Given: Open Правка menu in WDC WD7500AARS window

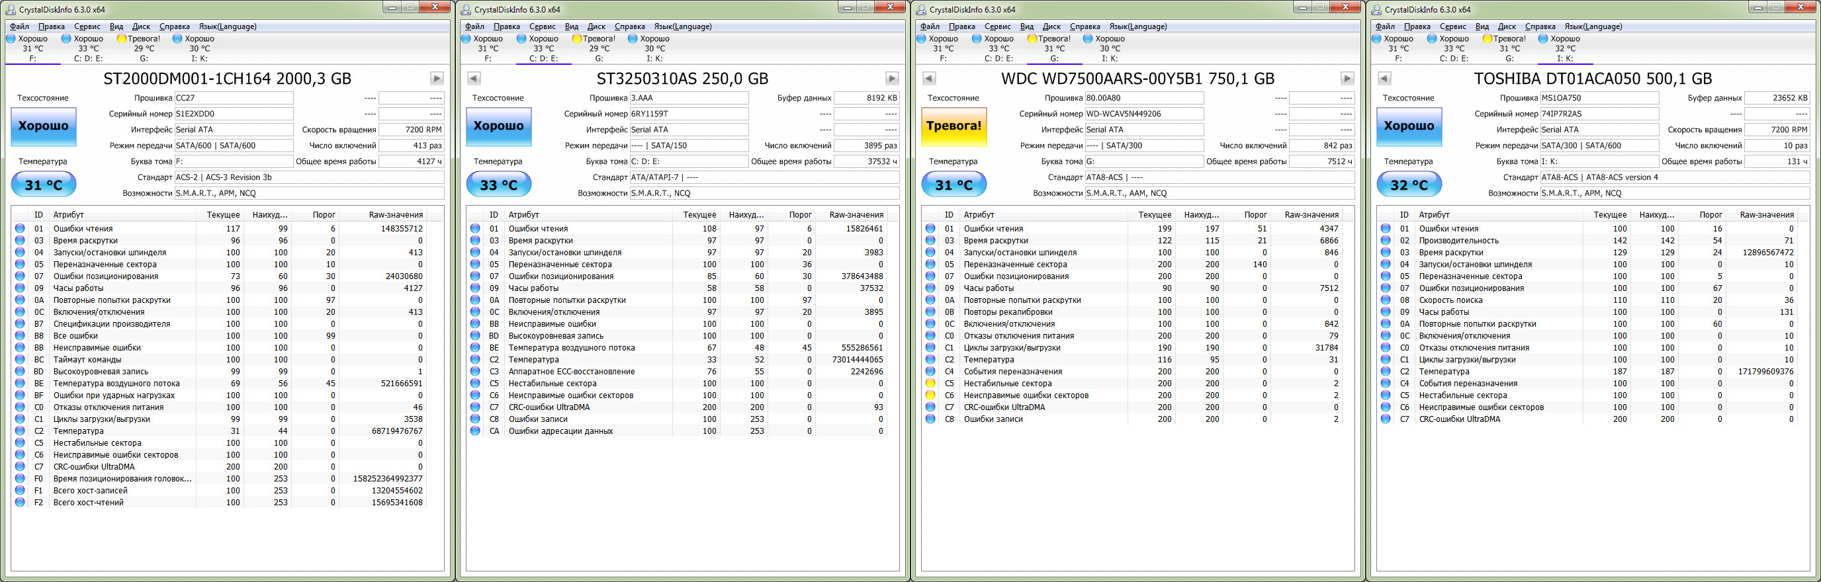Looking at the screenshot, I should (x=961, y=27).
